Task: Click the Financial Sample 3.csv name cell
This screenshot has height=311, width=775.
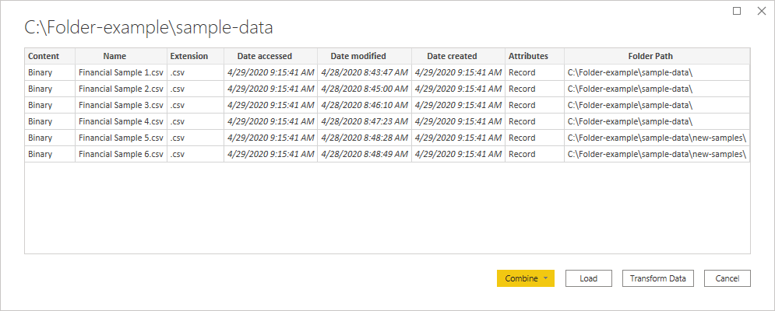Action: [121, 105]
